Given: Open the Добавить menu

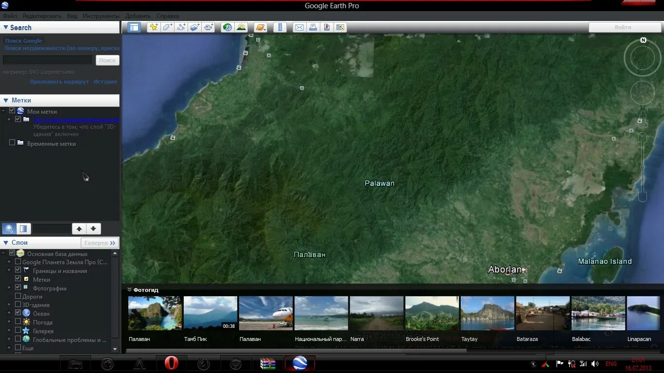Looking at the screenshot, I should (138, 16).
